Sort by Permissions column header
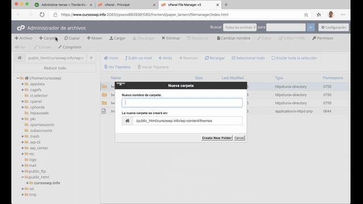This screenshot has width=363, height=204. (x=333, y=78)
